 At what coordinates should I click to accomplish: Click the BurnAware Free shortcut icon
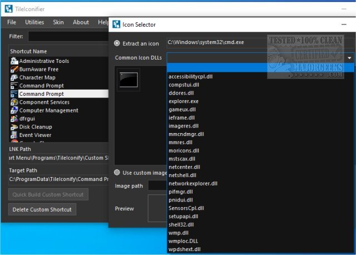click(14, 69)
